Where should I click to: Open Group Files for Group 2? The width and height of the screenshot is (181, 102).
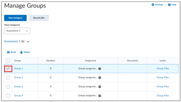click(x=163, y=78)
